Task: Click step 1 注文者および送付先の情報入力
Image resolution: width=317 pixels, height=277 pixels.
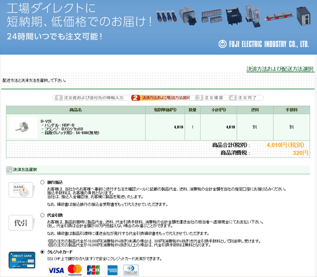Action: pyautogui.click(x=89, y=98)
